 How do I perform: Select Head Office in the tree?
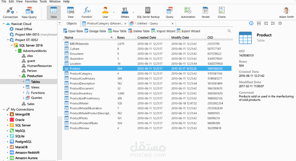point(24,29)
